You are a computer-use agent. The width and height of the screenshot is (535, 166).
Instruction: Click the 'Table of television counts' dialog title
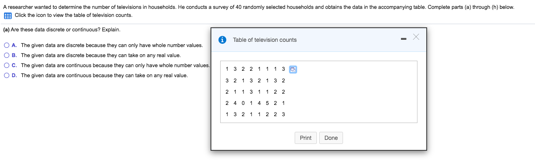[264, 40]
